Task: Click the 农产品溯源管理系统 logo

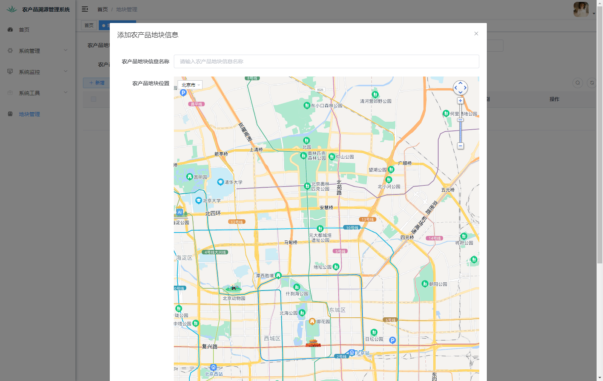Action: coord(38,9)
